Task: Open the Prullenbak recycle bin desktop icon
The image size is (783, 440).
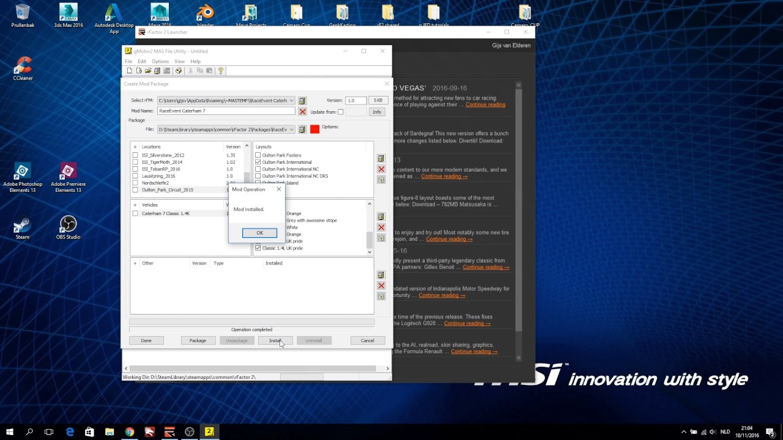Action: [x=23, y=16]
